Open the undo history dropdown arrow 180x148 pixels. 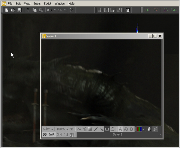pos(55,10)
